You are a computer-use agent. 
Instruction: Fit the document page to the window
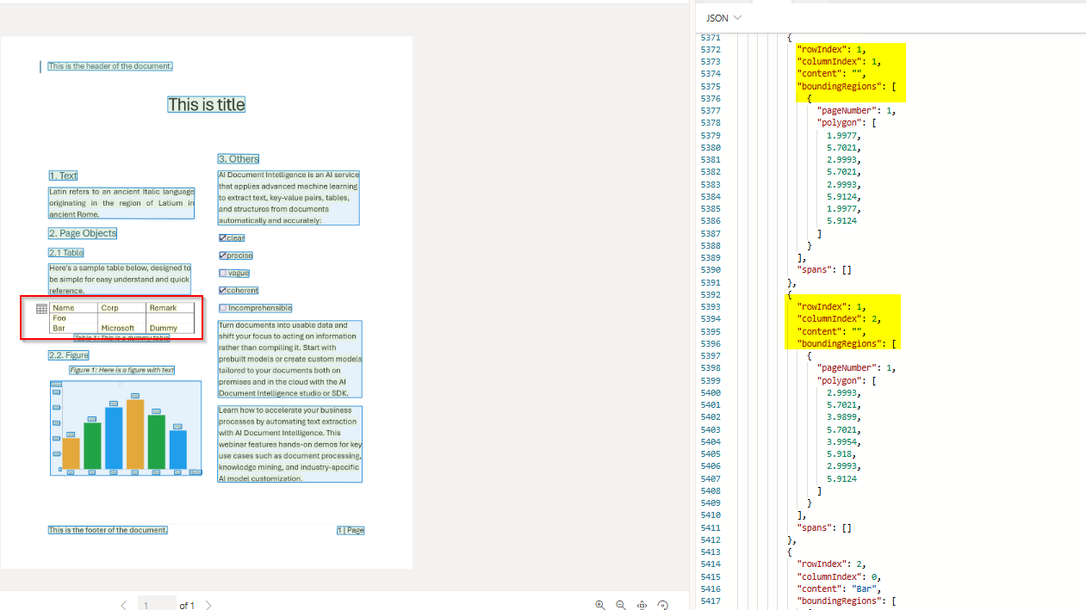click(642, 605)
